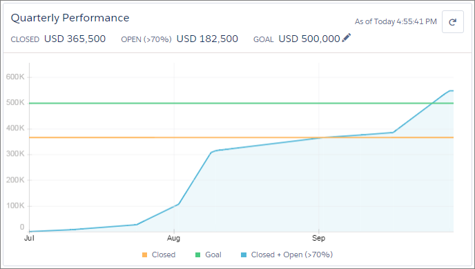
Task: Click the Jul axis label
Action: point(29,239)
